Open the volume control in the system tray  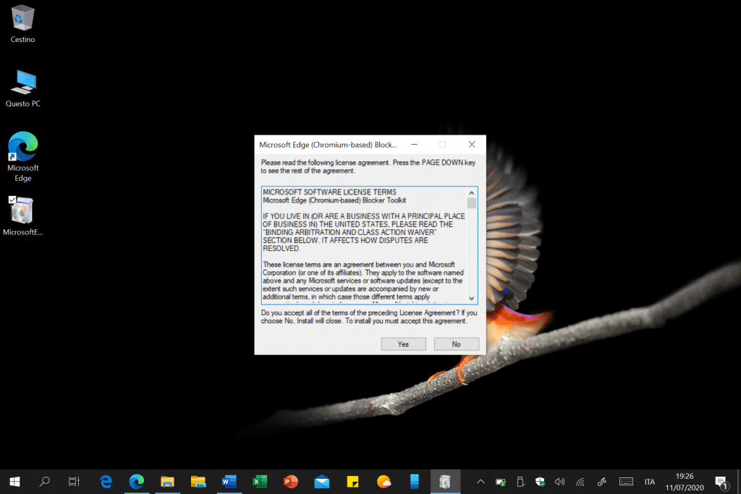pyautogui.click(x=559, y=482)
